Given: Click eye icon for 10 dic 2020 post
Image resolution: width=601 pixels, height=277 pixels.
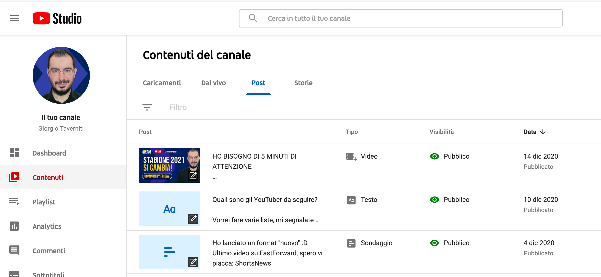Looking at the screenshot, I should click(x=434, y=200).
